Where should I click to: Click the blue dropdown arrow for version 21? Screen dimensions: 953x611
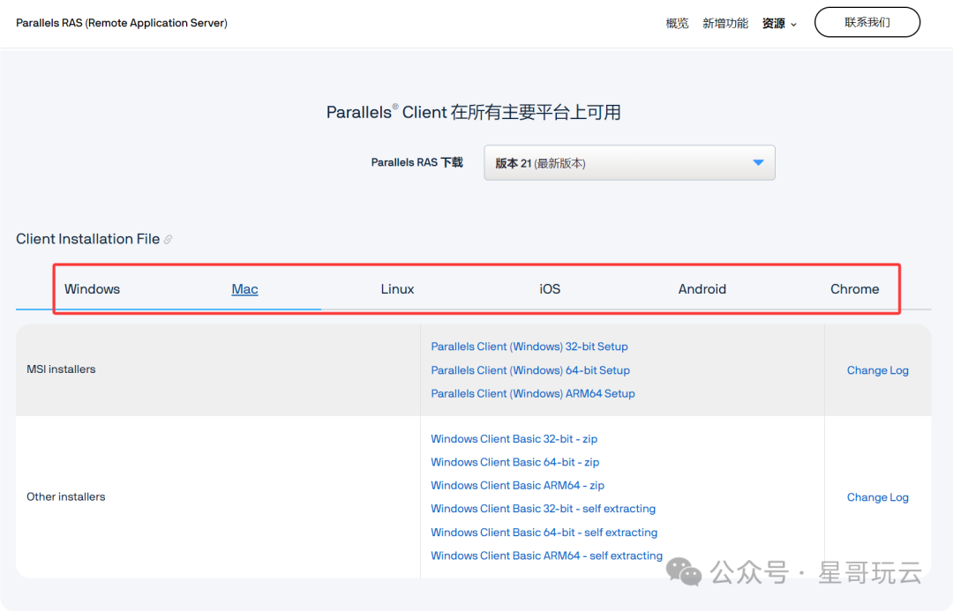757,163
